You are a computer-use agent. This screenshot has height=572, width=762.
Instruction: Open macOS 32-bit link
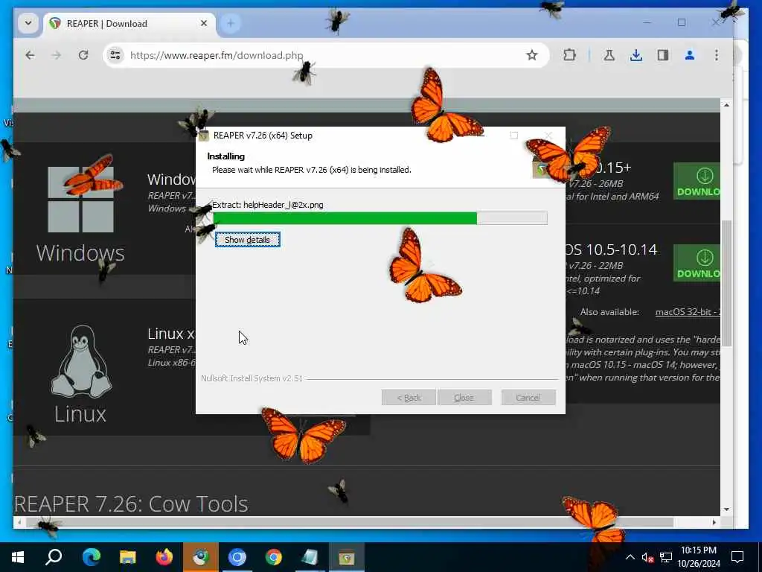click(688, 312)
